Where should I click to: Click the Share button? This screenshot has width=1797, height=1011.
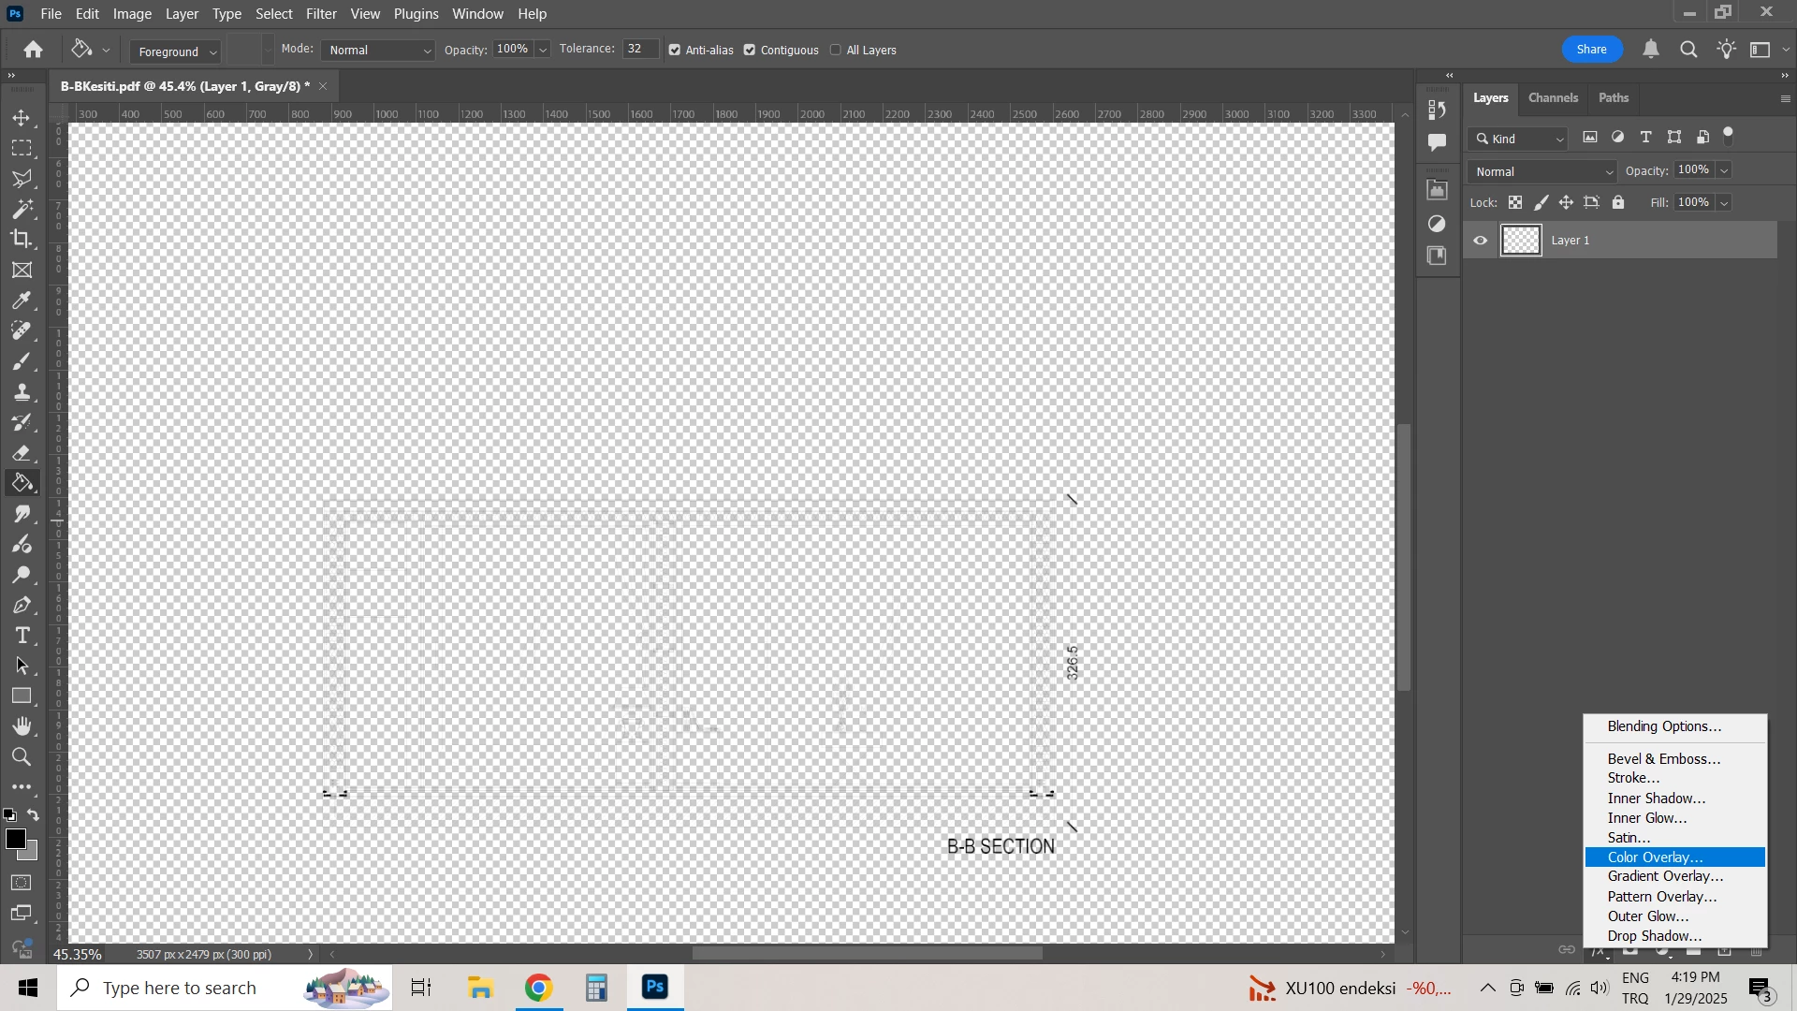pos(1591,50)
